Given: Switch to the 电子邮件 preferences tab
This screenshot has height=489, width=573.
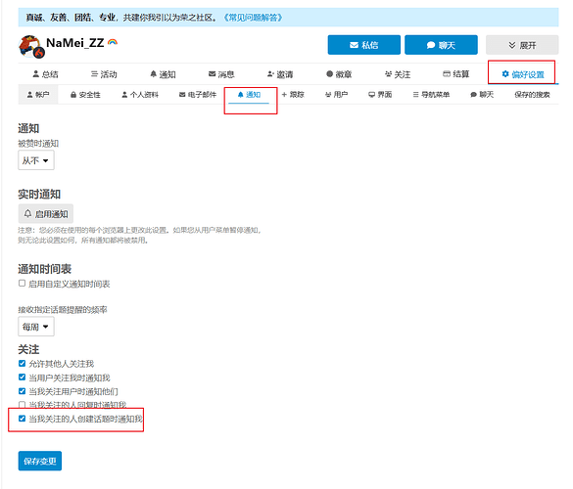Looking at the screenshot, I should pos(198,95).
